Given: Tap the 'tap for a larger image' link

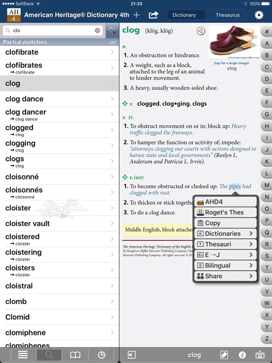Looking at the screenshot, I should coord(231,63).
